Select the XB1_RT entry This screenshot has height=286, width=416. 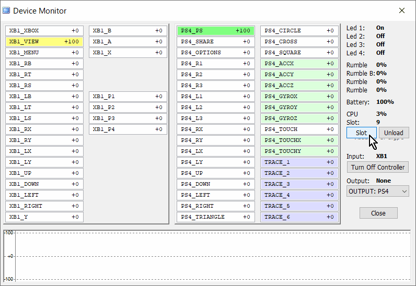click(44, 75)
